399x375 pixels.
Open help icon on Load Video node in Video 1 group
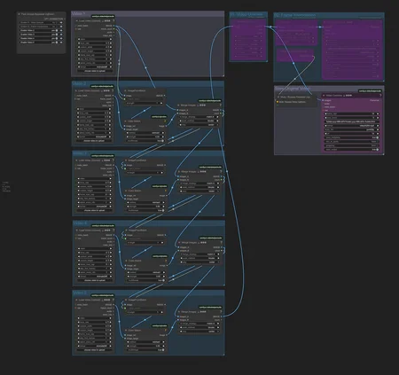[113, 21]
